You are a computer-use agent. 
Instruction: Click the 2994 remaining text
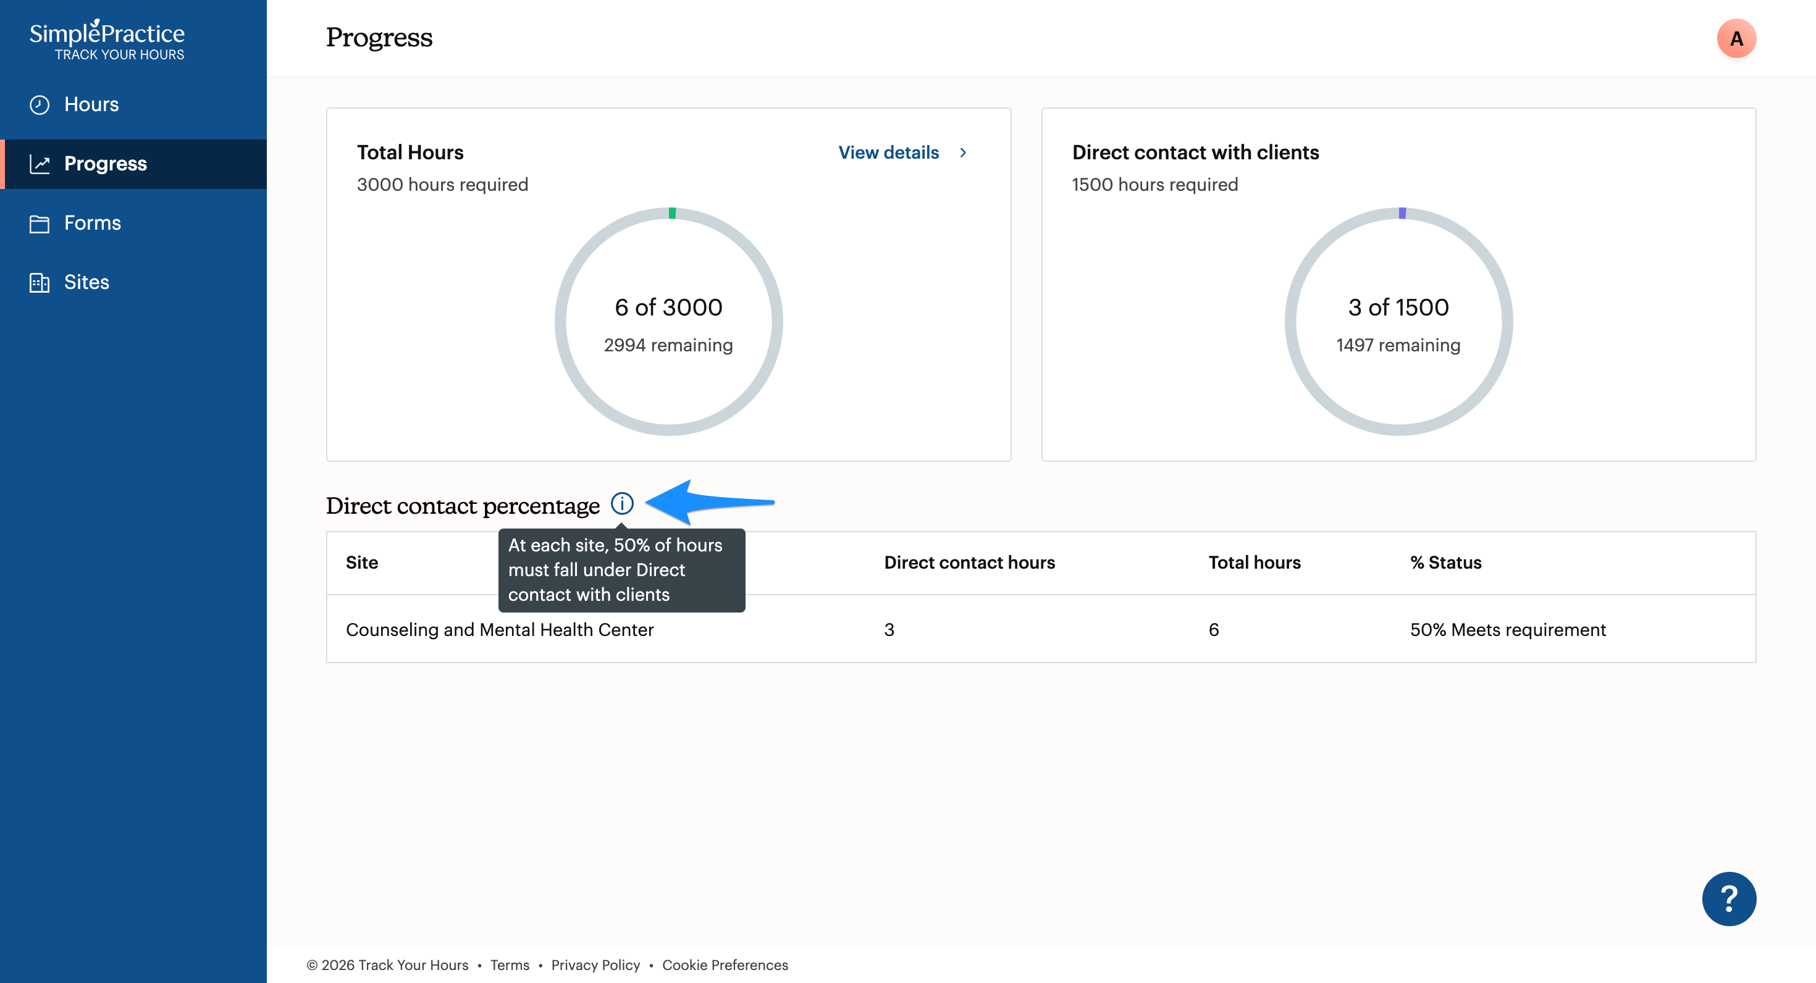coord(668,345)
